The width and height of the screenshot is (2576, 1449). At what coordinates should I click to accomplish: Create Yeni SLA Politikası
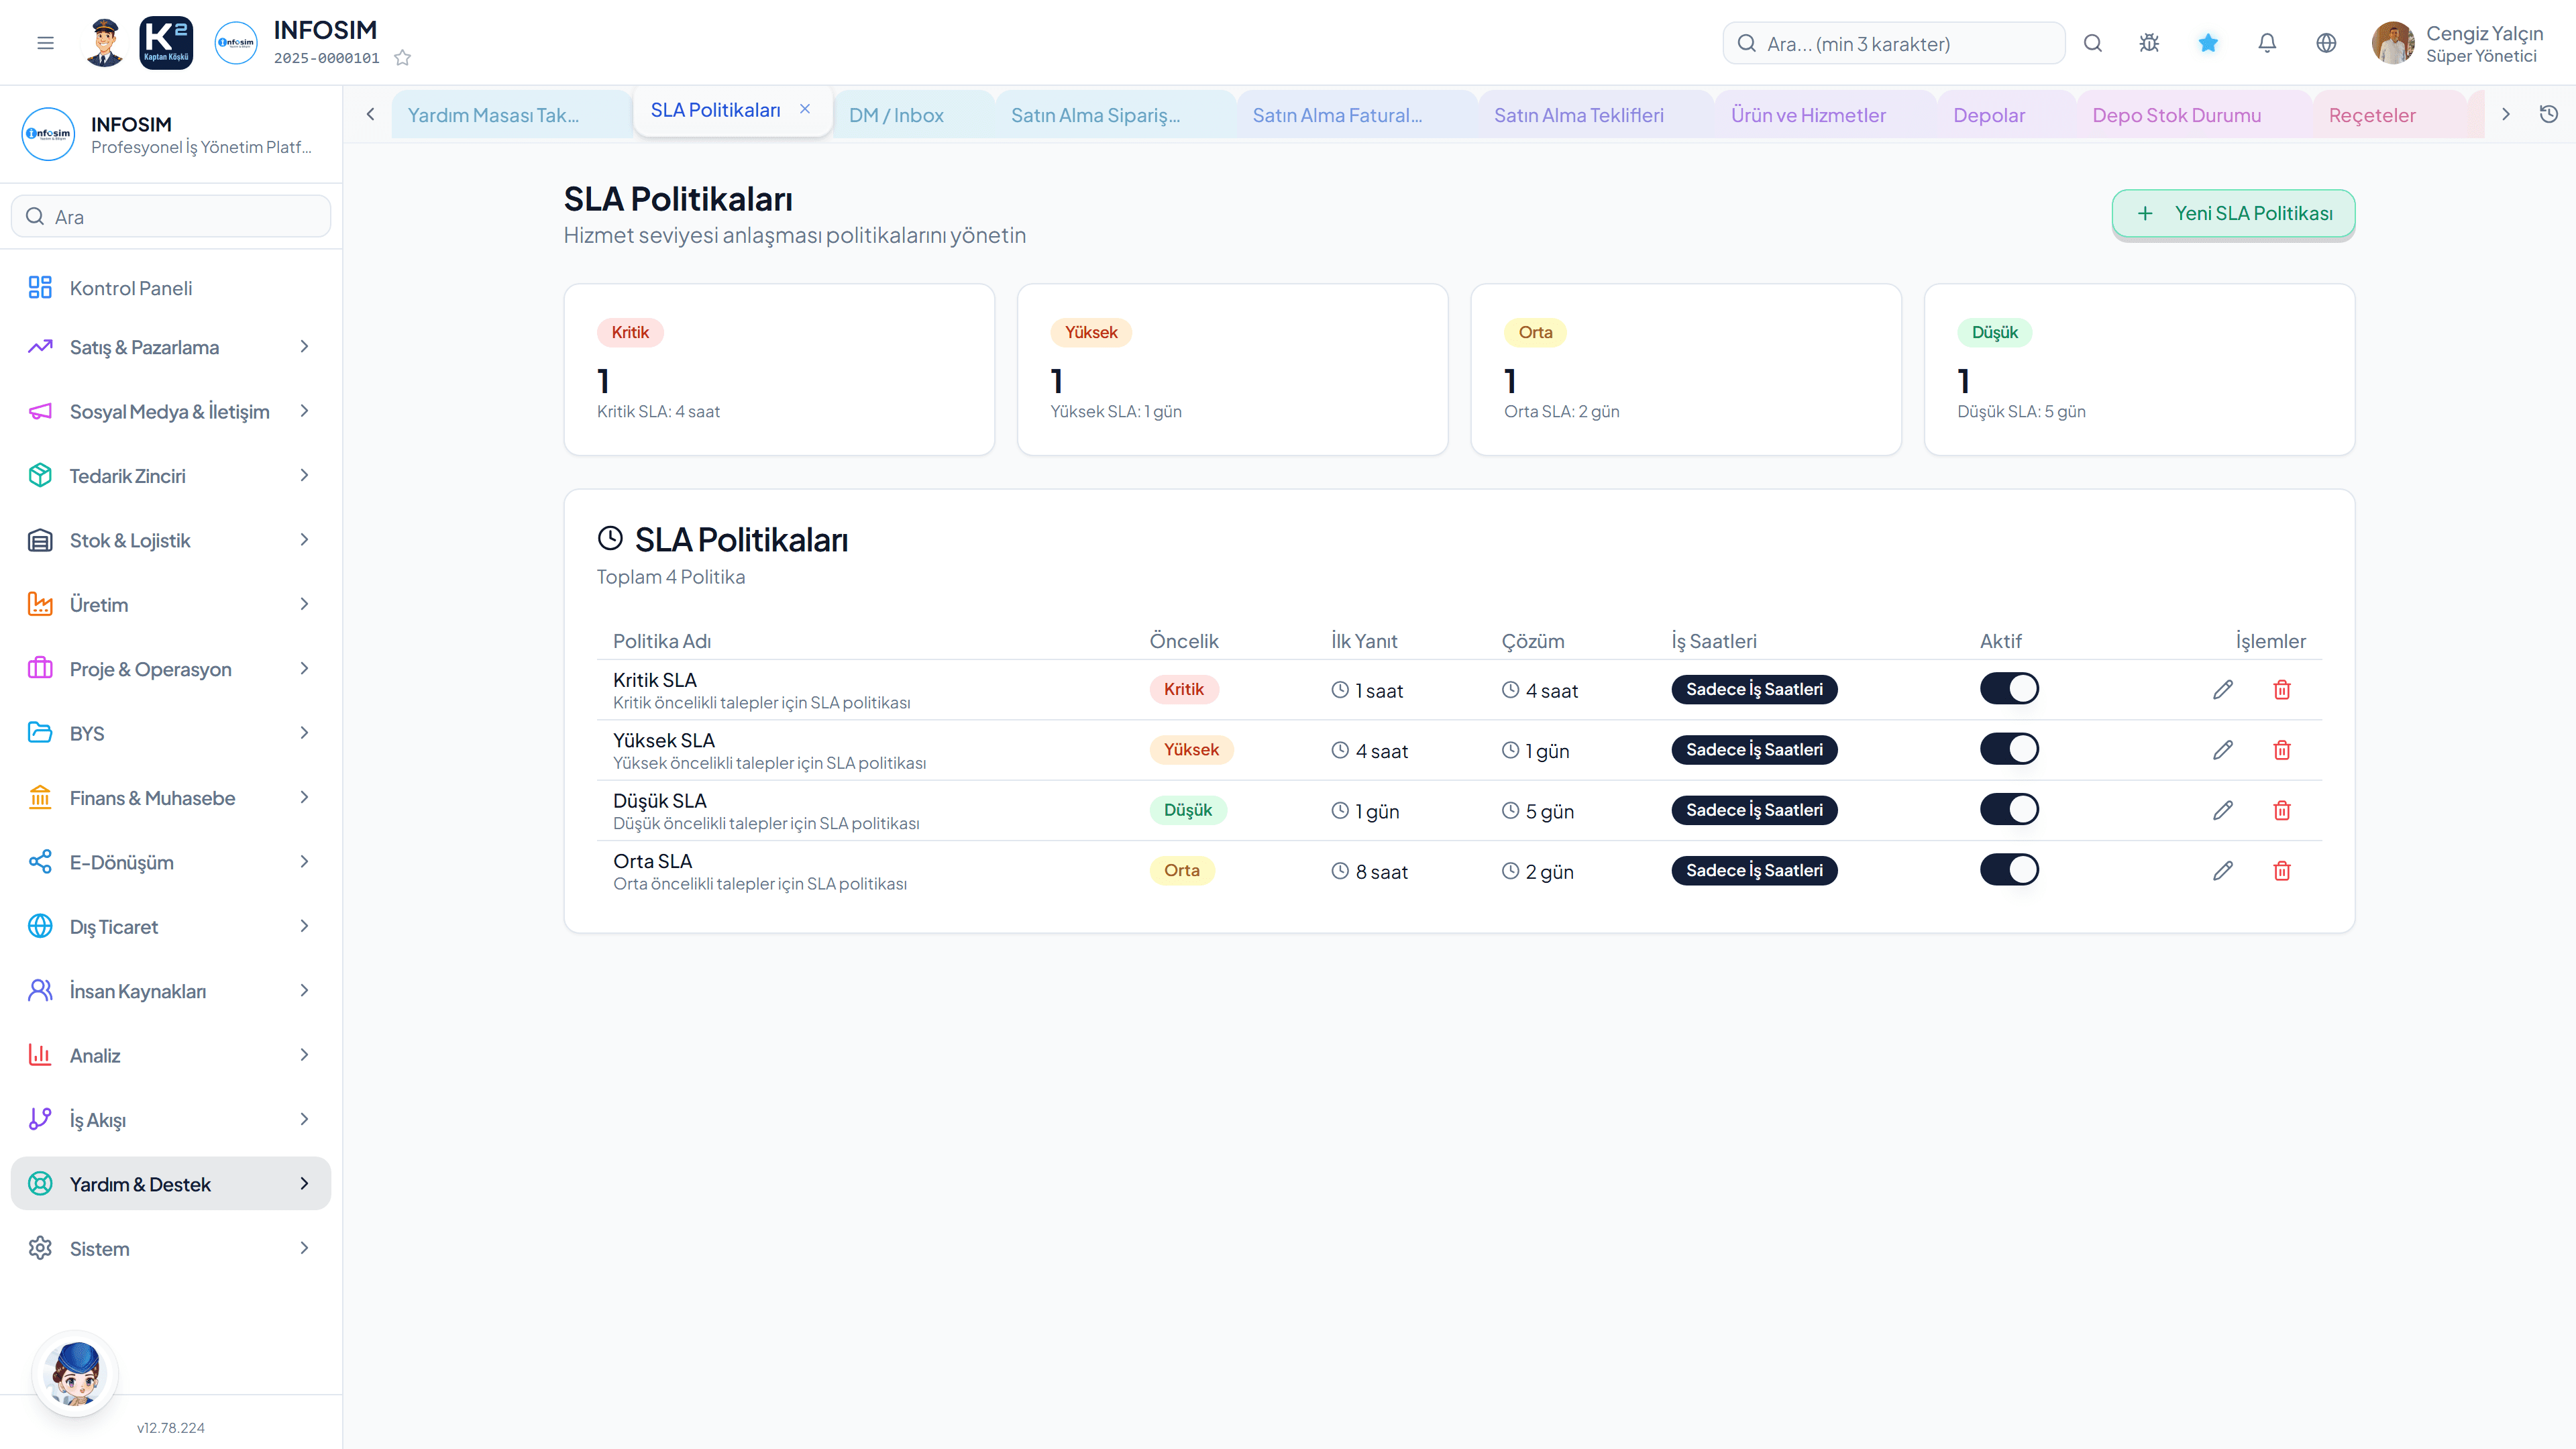coord(2233,213)
